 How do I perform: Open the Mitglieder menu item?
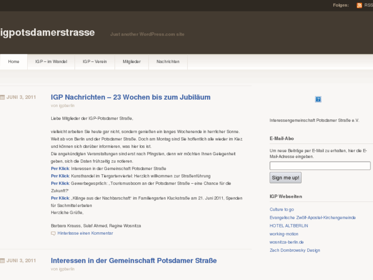(131, 62)
